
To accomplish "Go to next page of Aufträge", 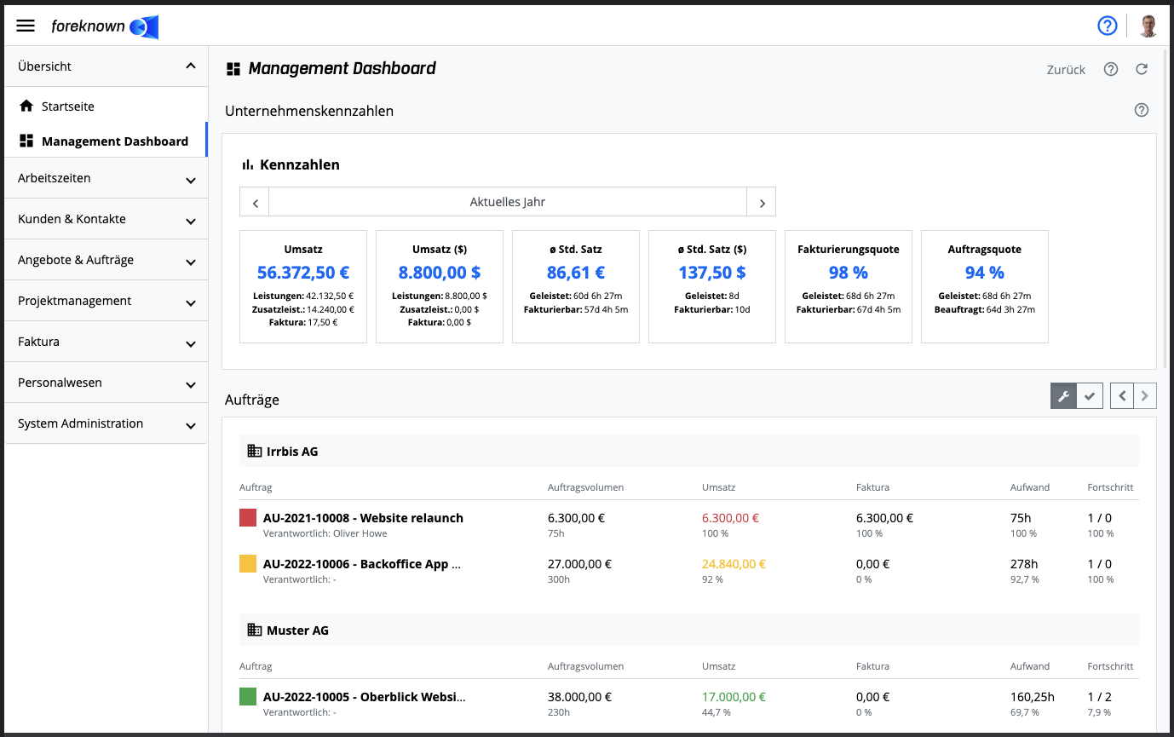I will tap(1145, 396).
